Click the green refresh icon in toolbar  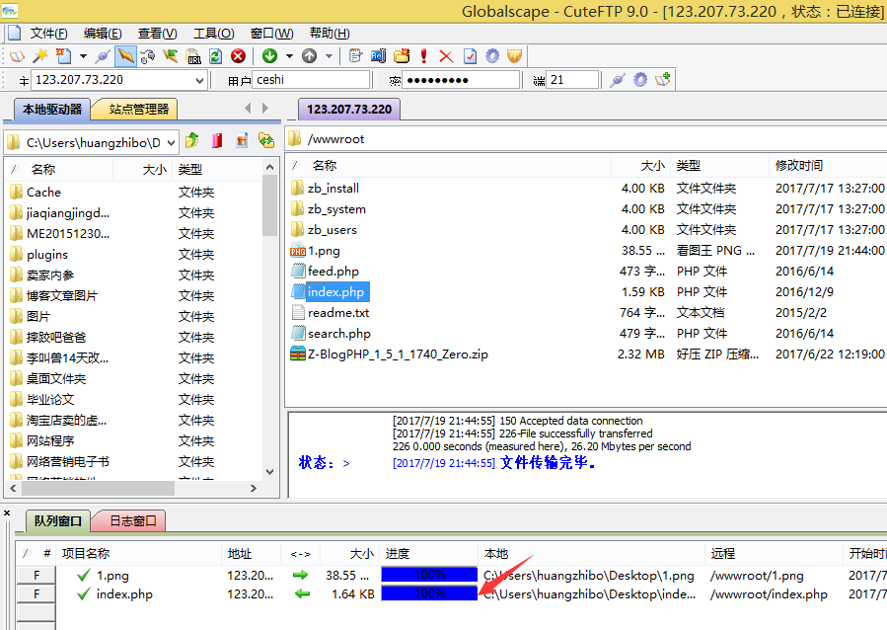[215, 56]
